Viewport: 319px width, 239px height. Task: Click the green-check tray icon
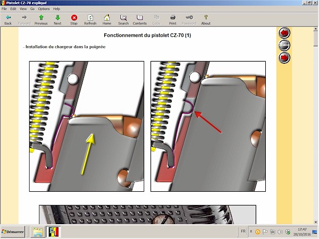pyautogui.click(x=288, y=232)
